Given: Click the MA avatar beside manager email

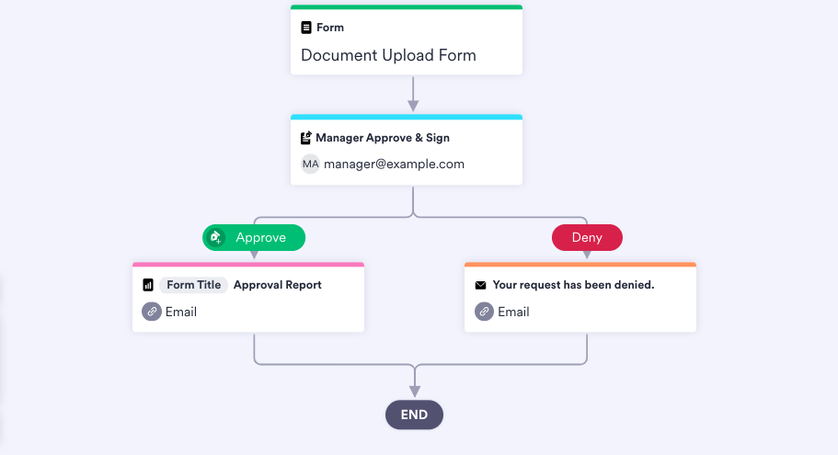Looking at the screenshot, I should [310, 165].
